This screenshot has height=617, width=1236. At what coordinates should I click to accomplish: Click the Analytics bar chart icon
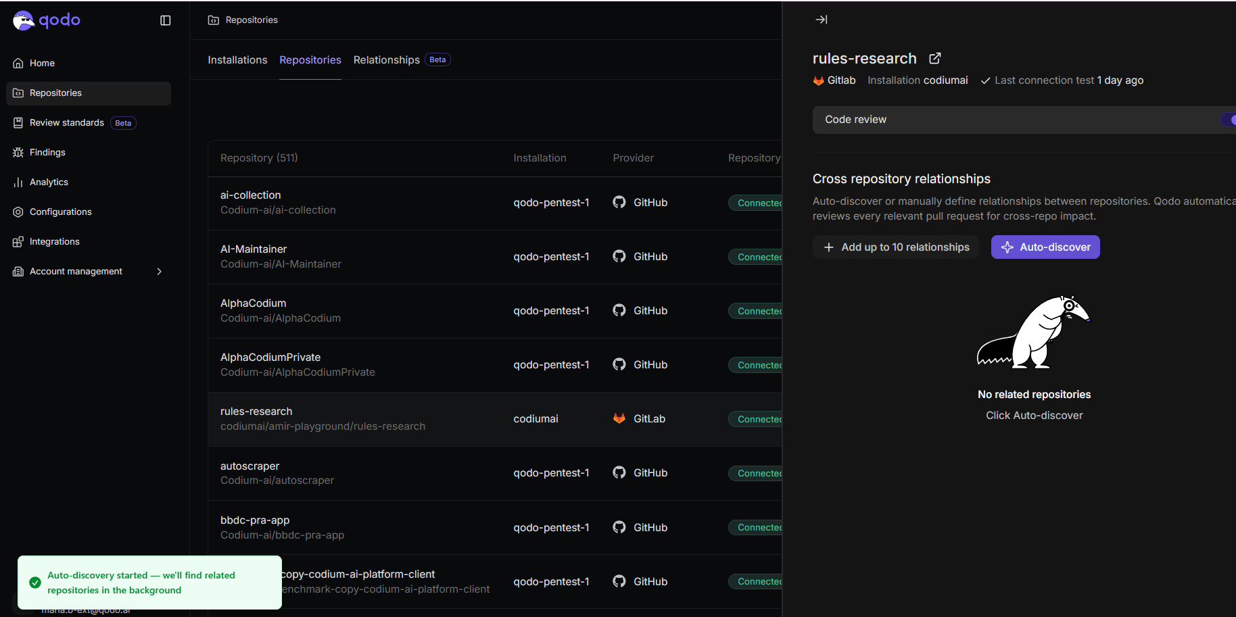click(x=18, y=182)
